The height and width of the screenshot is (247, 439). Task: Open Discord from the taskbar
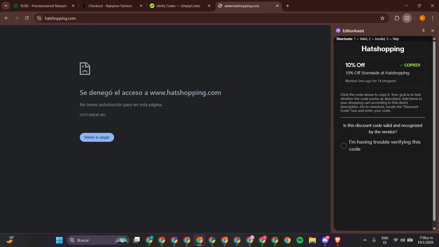point(325,240)
